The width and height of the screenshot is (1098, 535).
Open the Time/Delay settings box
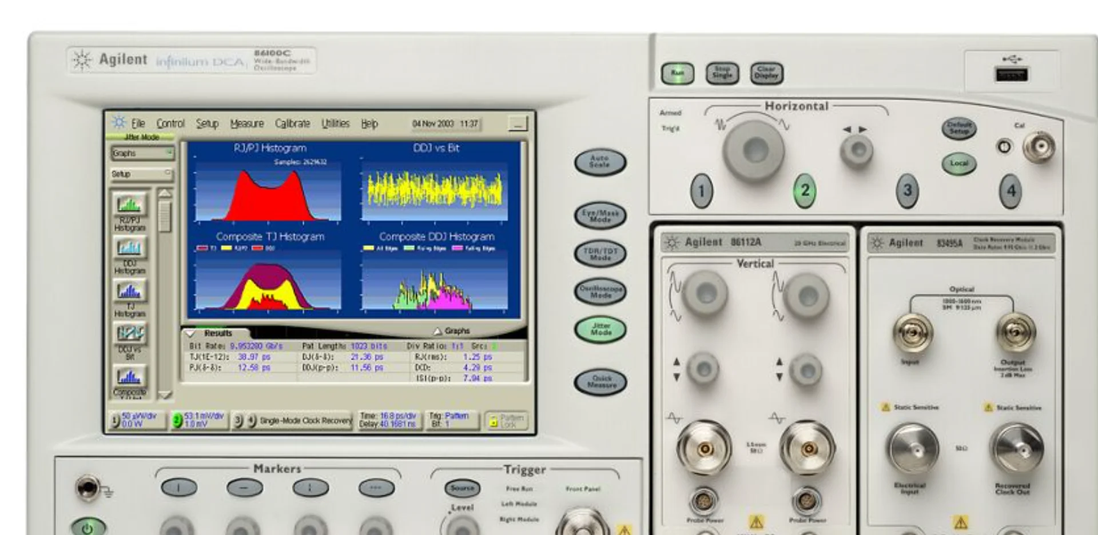(389, 420)
